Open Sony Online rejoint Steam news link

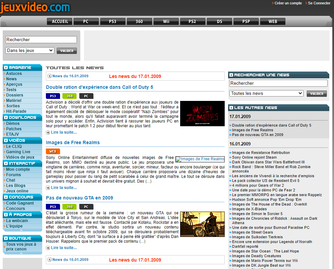tap(254, 157)
